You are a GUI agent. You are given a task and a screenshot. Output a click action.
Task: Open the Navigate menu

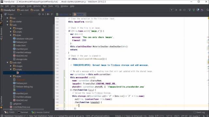click(x=21, y=6)
